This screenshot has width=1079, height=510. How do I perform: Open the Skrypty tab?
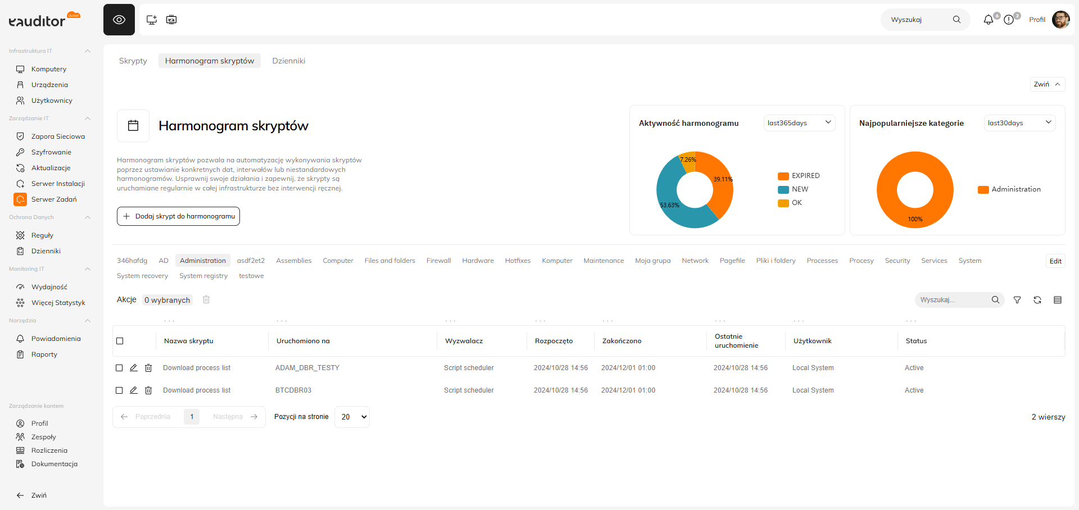tap(133, 61)
